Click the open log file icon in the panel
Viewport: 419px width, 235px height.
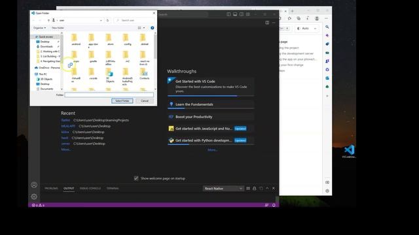(x=261, y=189)
